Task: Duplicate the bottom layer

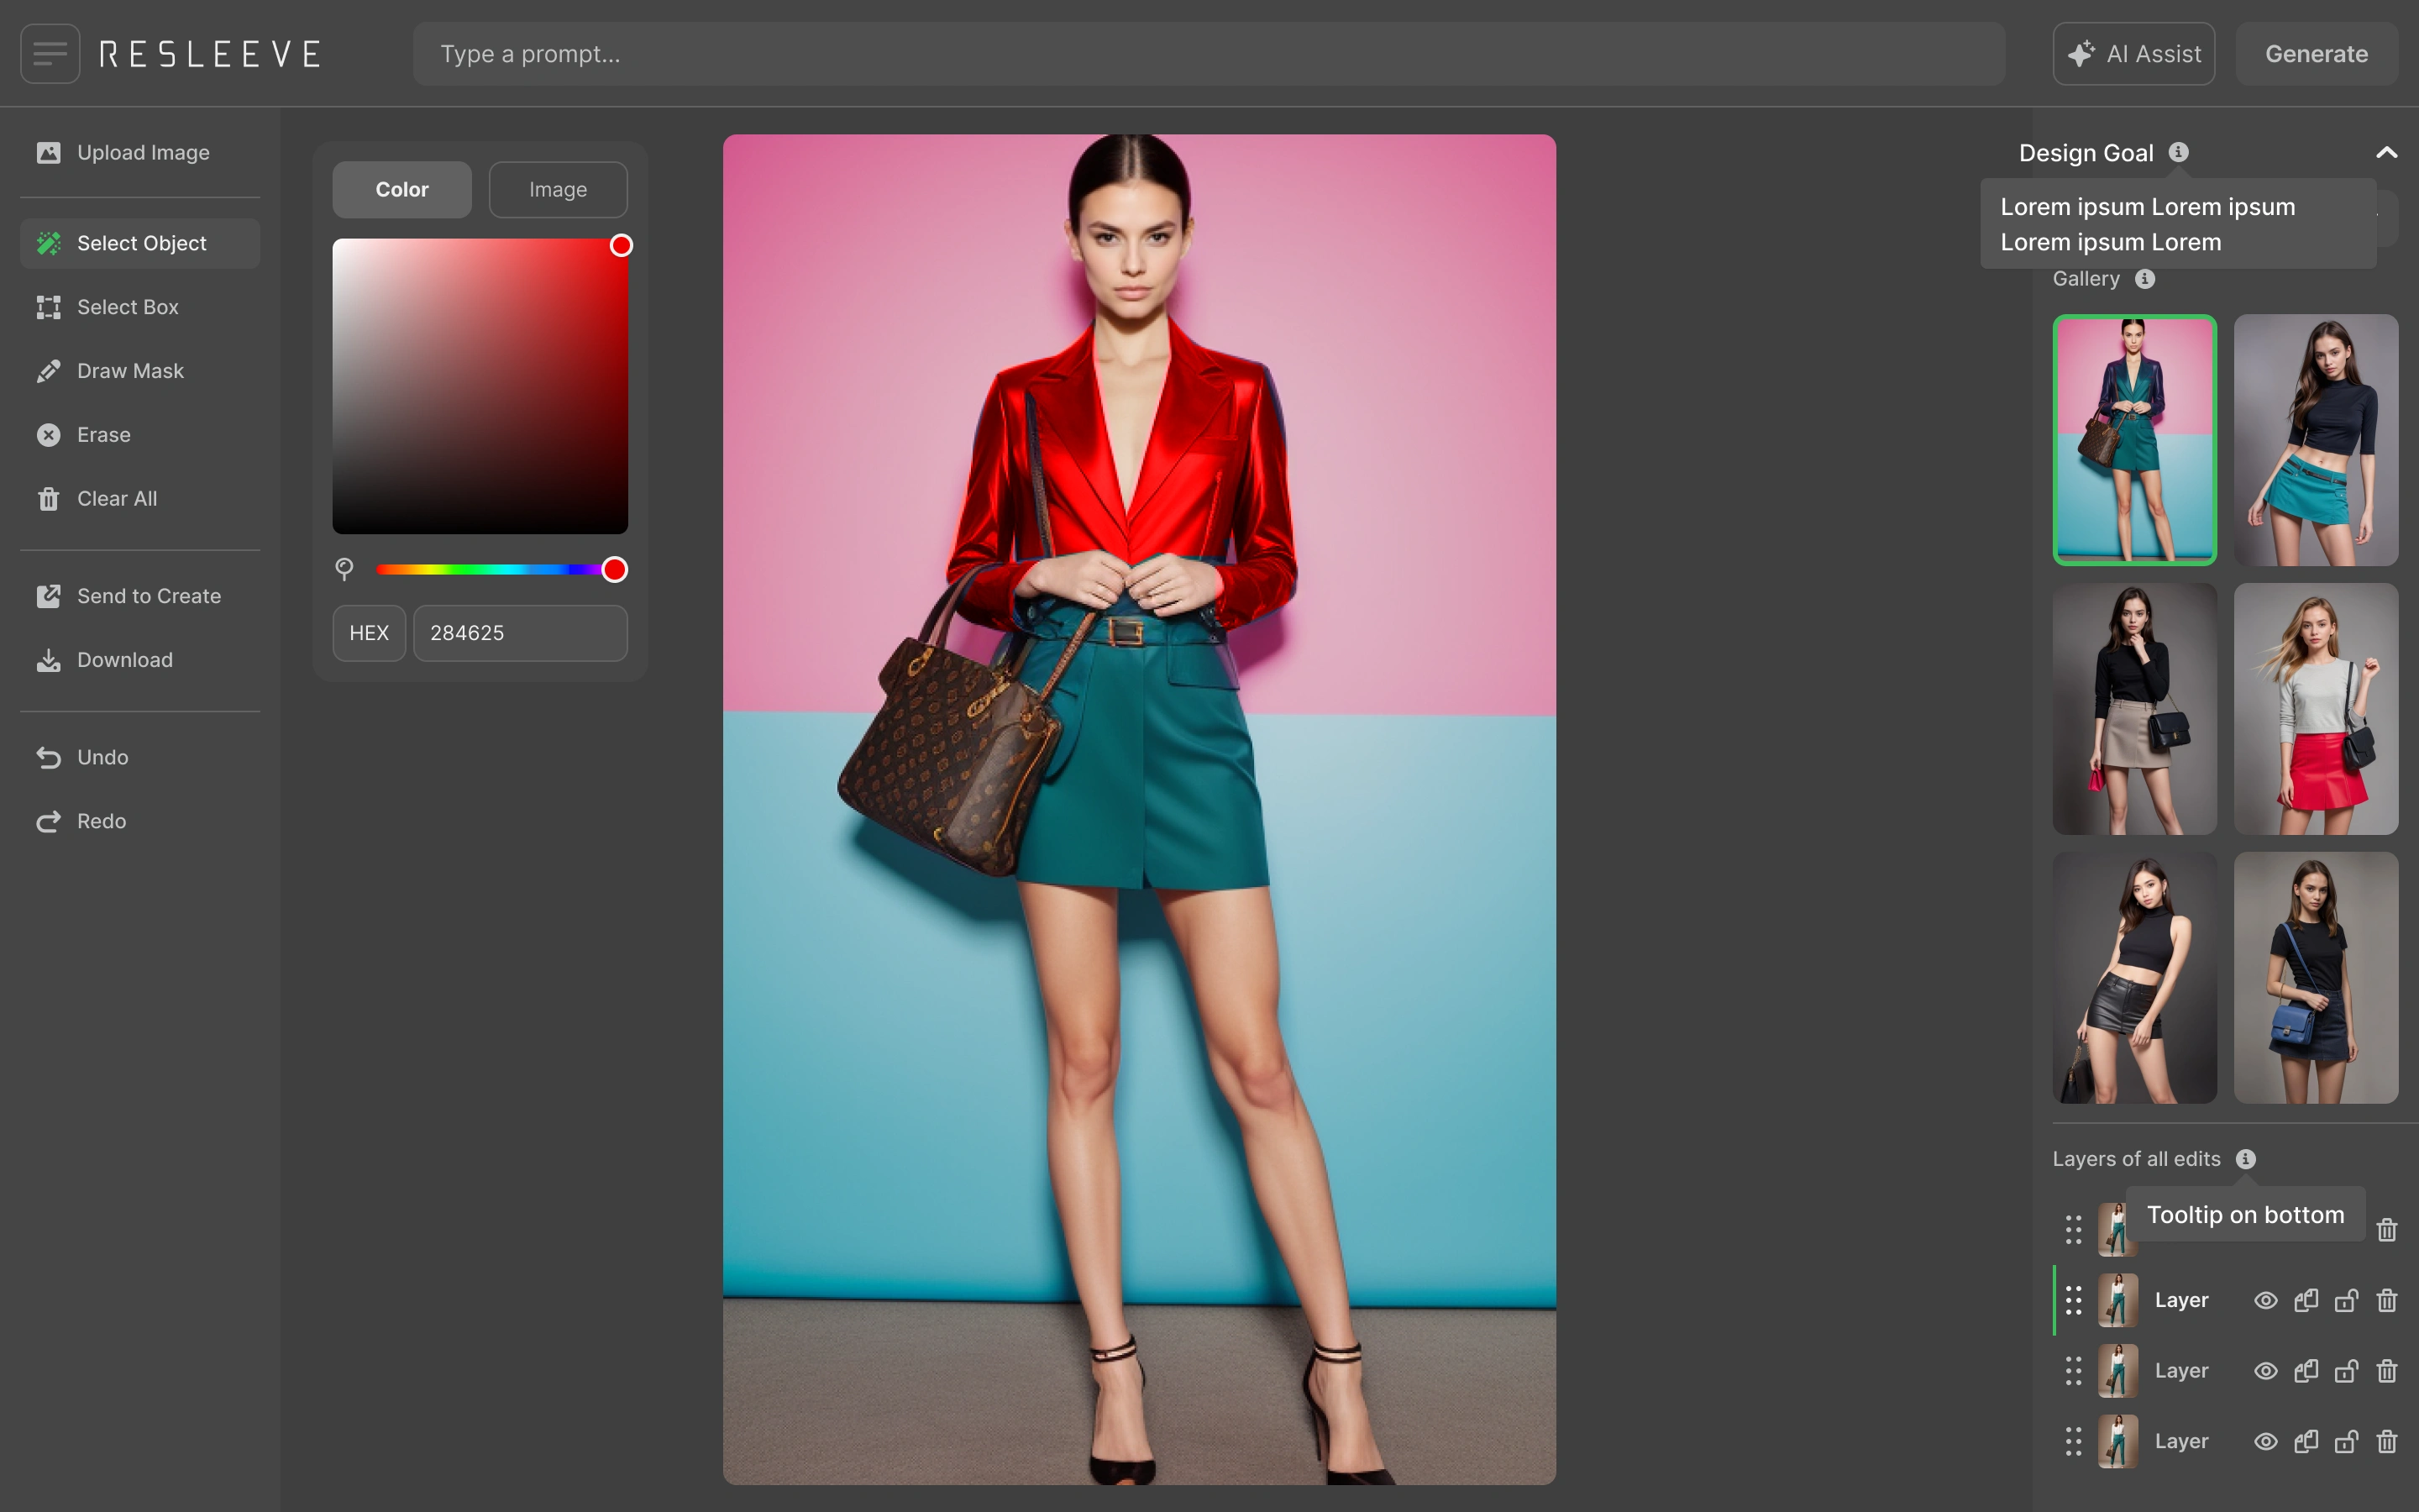Action: pos(2306,1441)
